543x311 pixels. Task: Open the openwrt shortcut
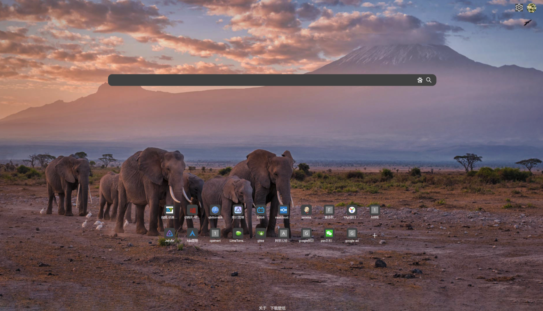tap(215, 233)
